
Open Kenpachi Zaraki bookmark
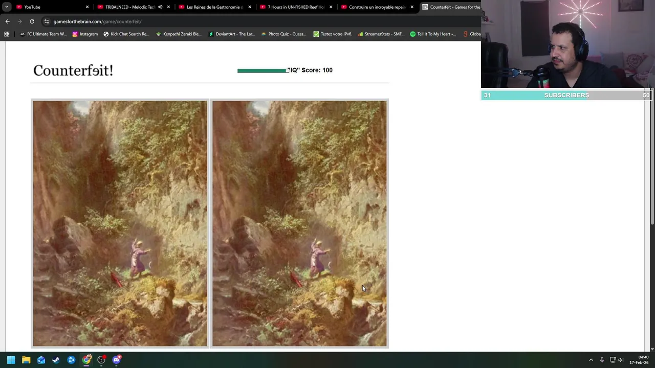tap(179, 34)
